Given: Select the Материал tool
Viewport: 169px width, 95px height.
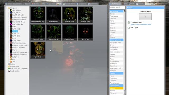Looking at the screenshot, I should 116,93.
